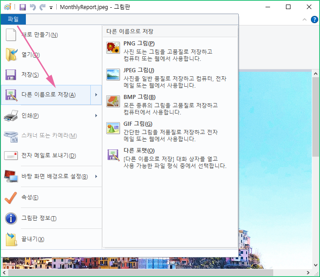This screenshot has height=277, width=320.
Task: Click the 다른 이름으로 저장 submenu header
Action: tap(130, 31)
